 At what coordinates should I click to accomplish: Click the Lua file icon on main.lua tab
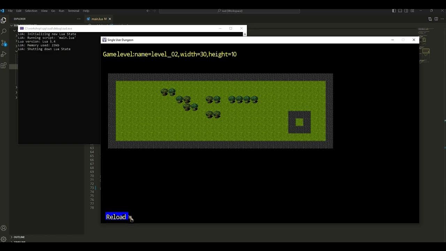tap(89, 19)
